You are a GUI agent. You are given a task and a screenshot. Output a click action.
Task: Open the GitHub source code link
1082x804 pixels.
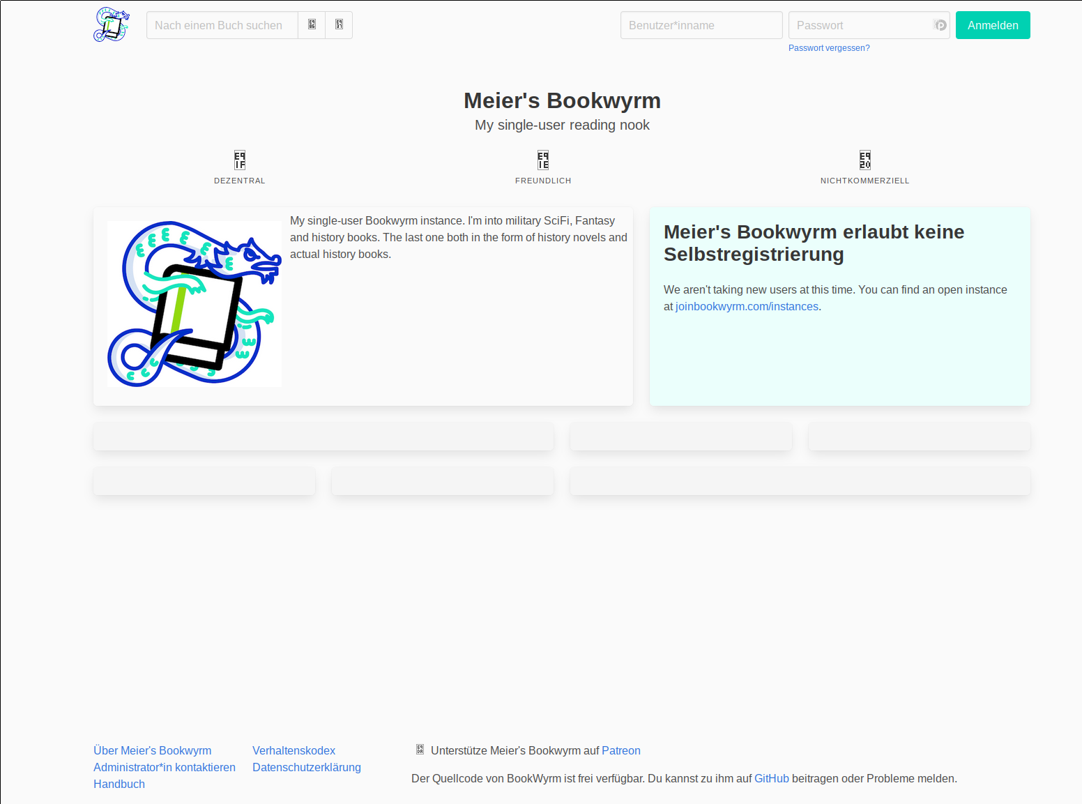pyautogui.click(x=771, y=778)
